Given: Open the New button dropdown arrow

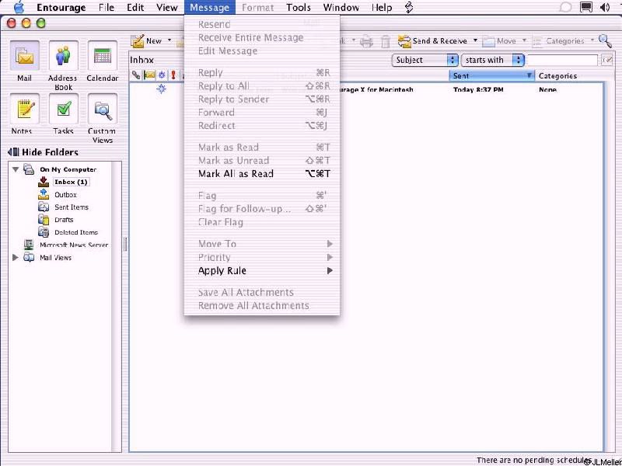Looking at the screenshot, I should tap(169, 40).
